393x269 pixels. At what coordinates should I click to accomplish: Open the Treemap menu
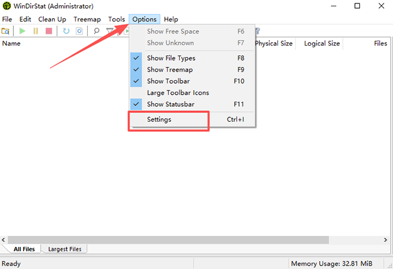coord(87,19)
